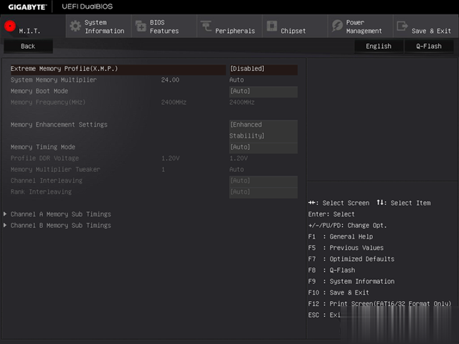Click F9 System Information hint

coord(351,282)
